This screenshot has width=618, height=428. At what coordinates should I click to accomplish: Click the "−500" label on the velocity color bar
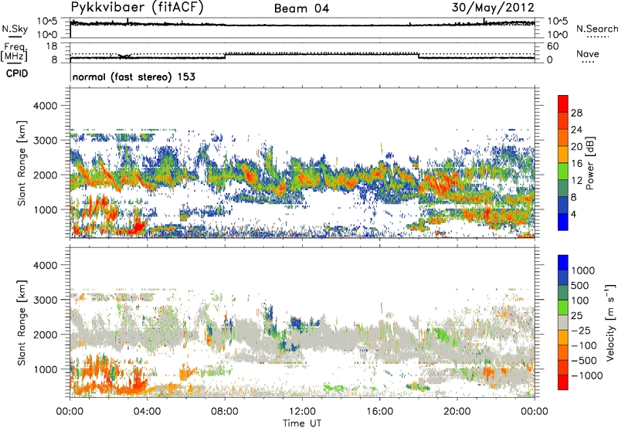584,361
